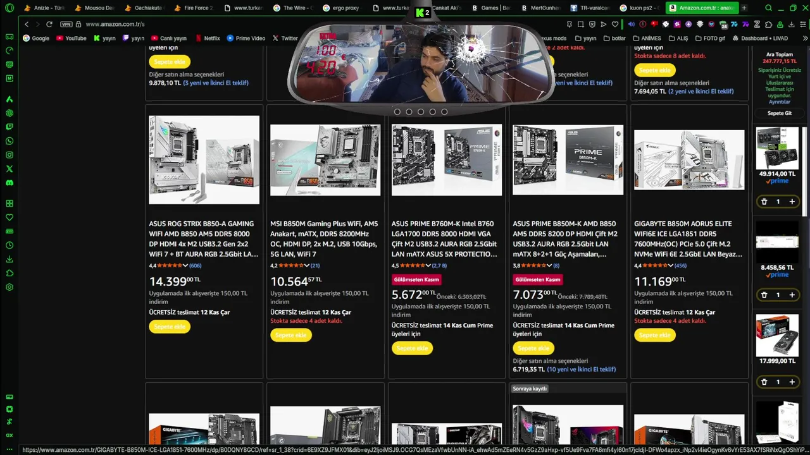Switch to the Fire Force tab
810x455 pixels.
click(x=193, y=8)
